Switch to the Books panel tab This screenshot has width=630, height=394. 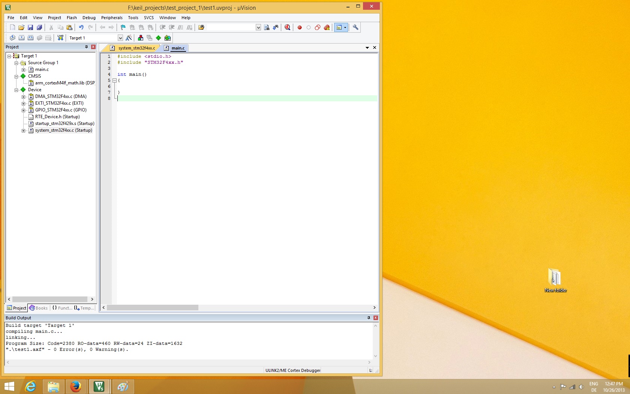coord(39,308)
